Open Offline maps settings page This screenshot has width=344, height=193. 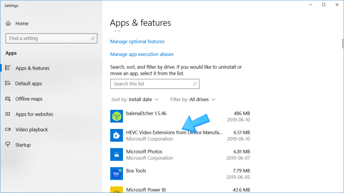(29, 99)
